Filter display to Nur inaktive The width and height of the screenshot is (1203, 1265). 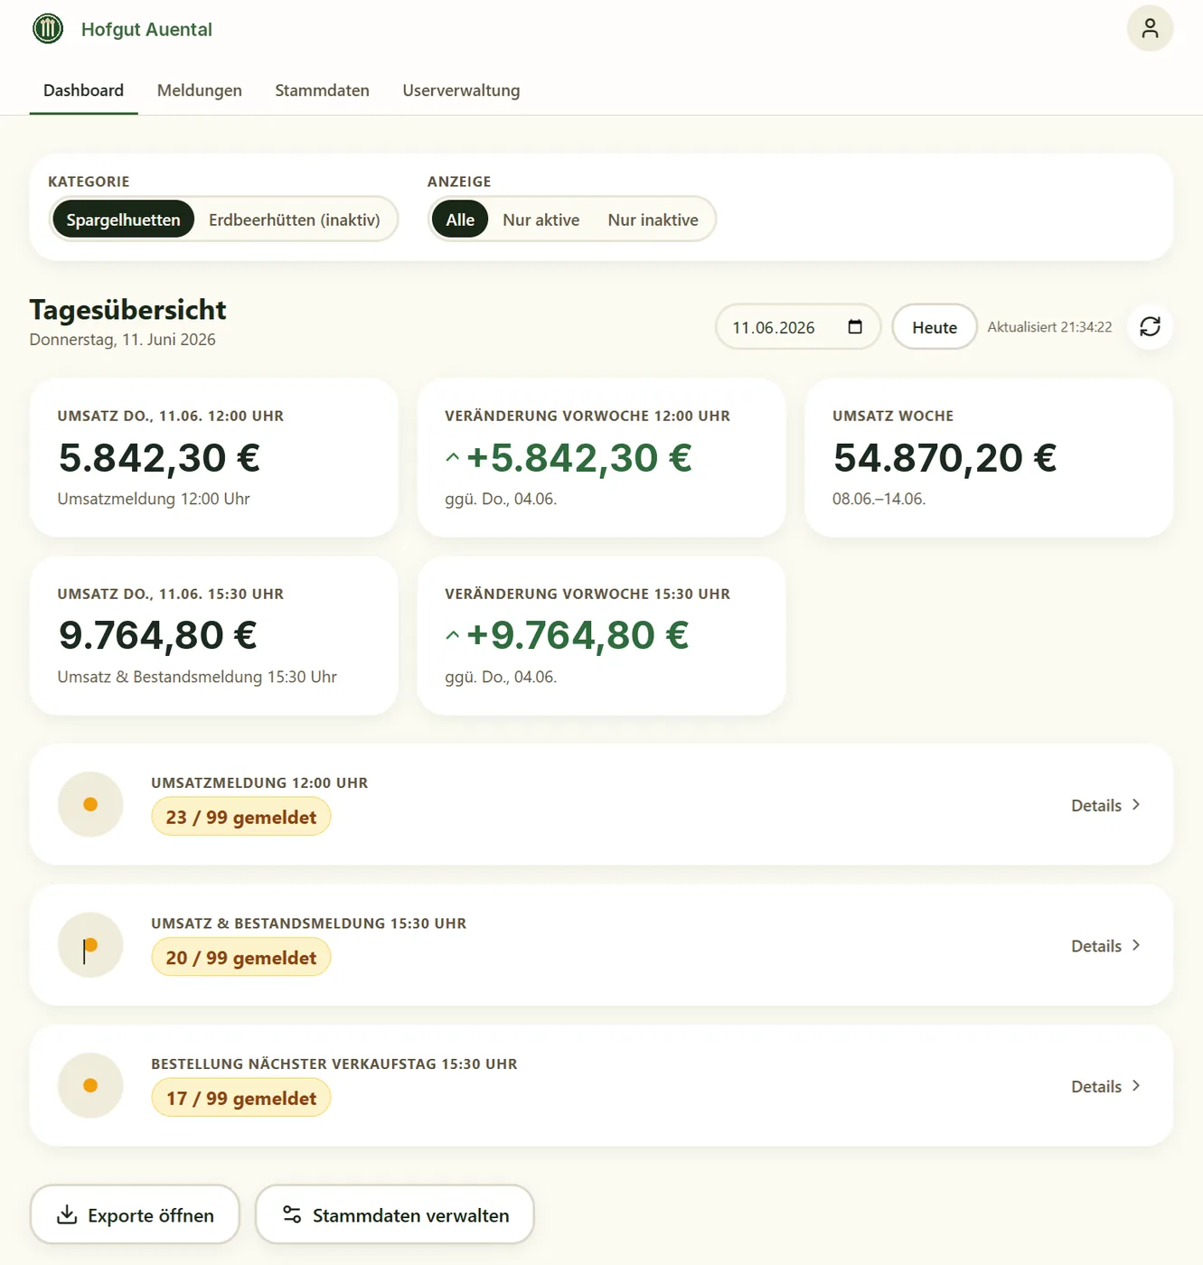pos(653,220)
